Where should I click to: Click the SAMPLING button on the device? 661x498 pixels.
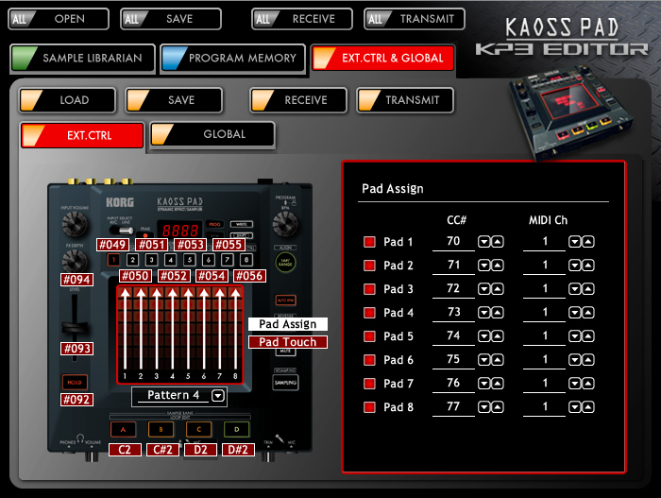[x=286, y=383]
